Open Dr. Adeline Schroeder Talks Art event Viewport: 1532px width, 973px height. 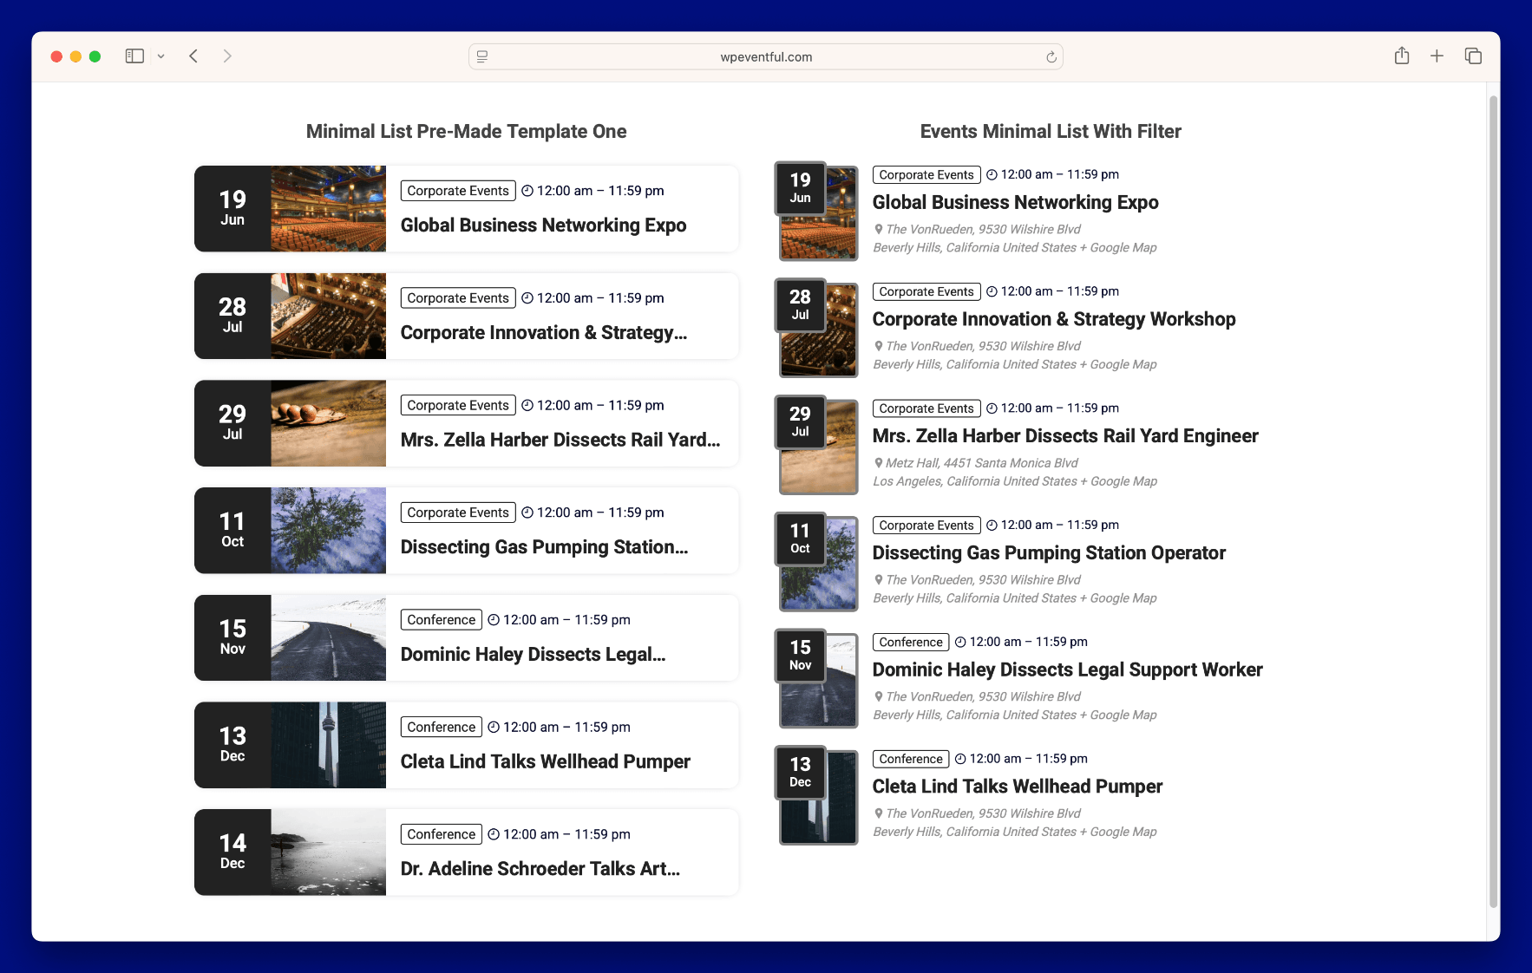pyautogui.click(x=540, y=869)
